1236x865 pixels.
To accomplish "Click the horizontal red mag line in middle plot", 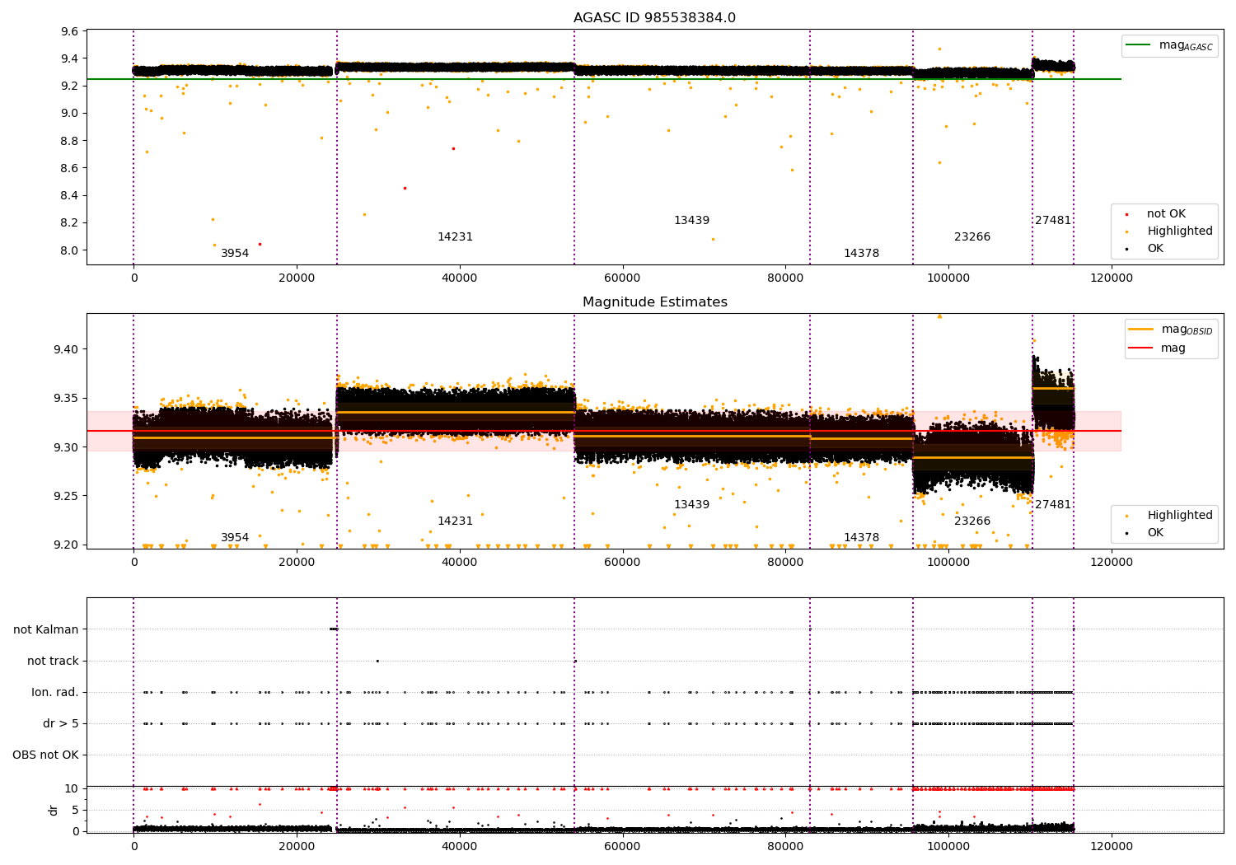I will coord(604,431).
